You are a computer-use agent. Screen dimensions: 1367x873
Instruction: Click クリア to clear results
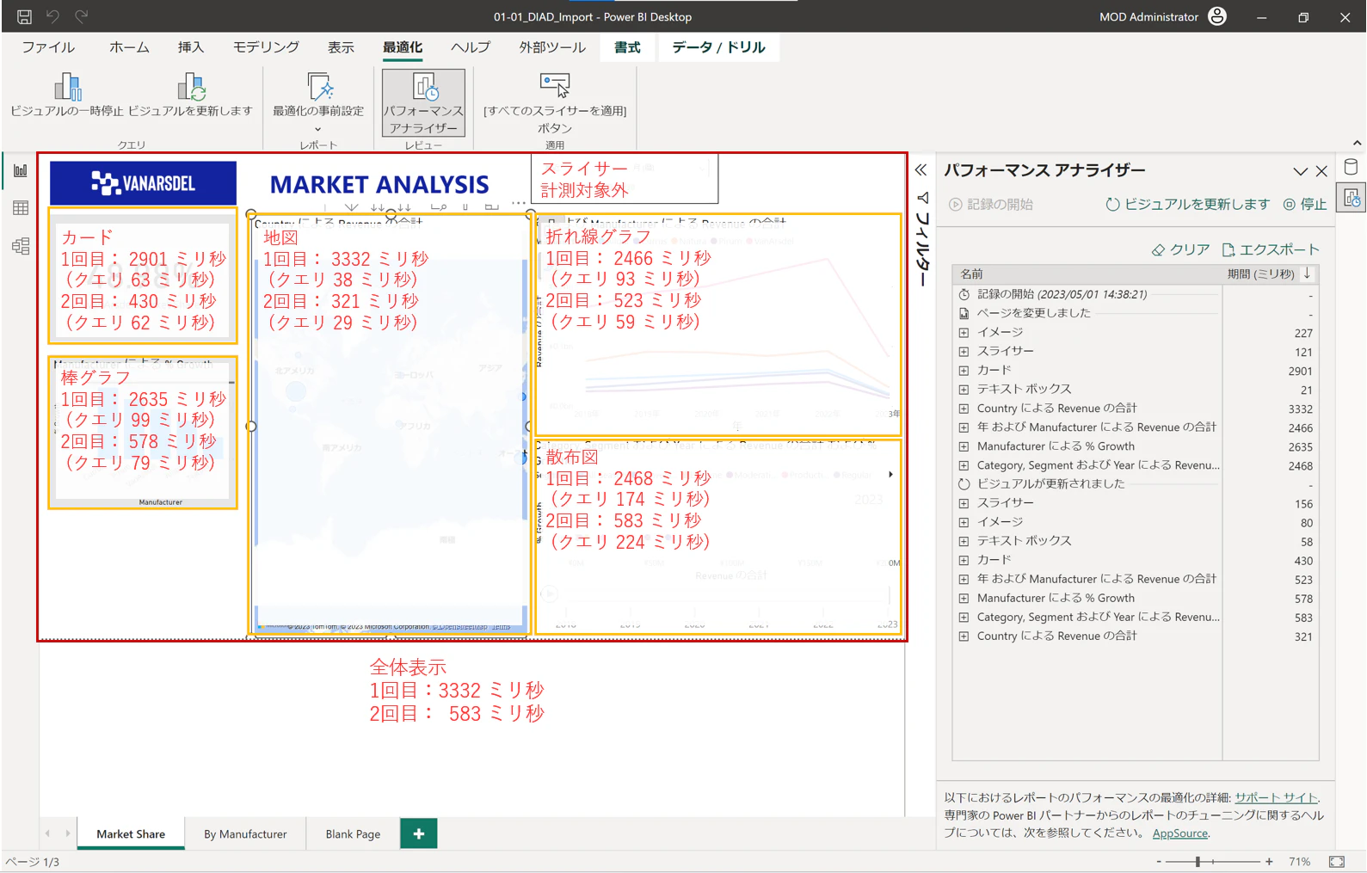pyautogui.click(x=1180, y=249)
